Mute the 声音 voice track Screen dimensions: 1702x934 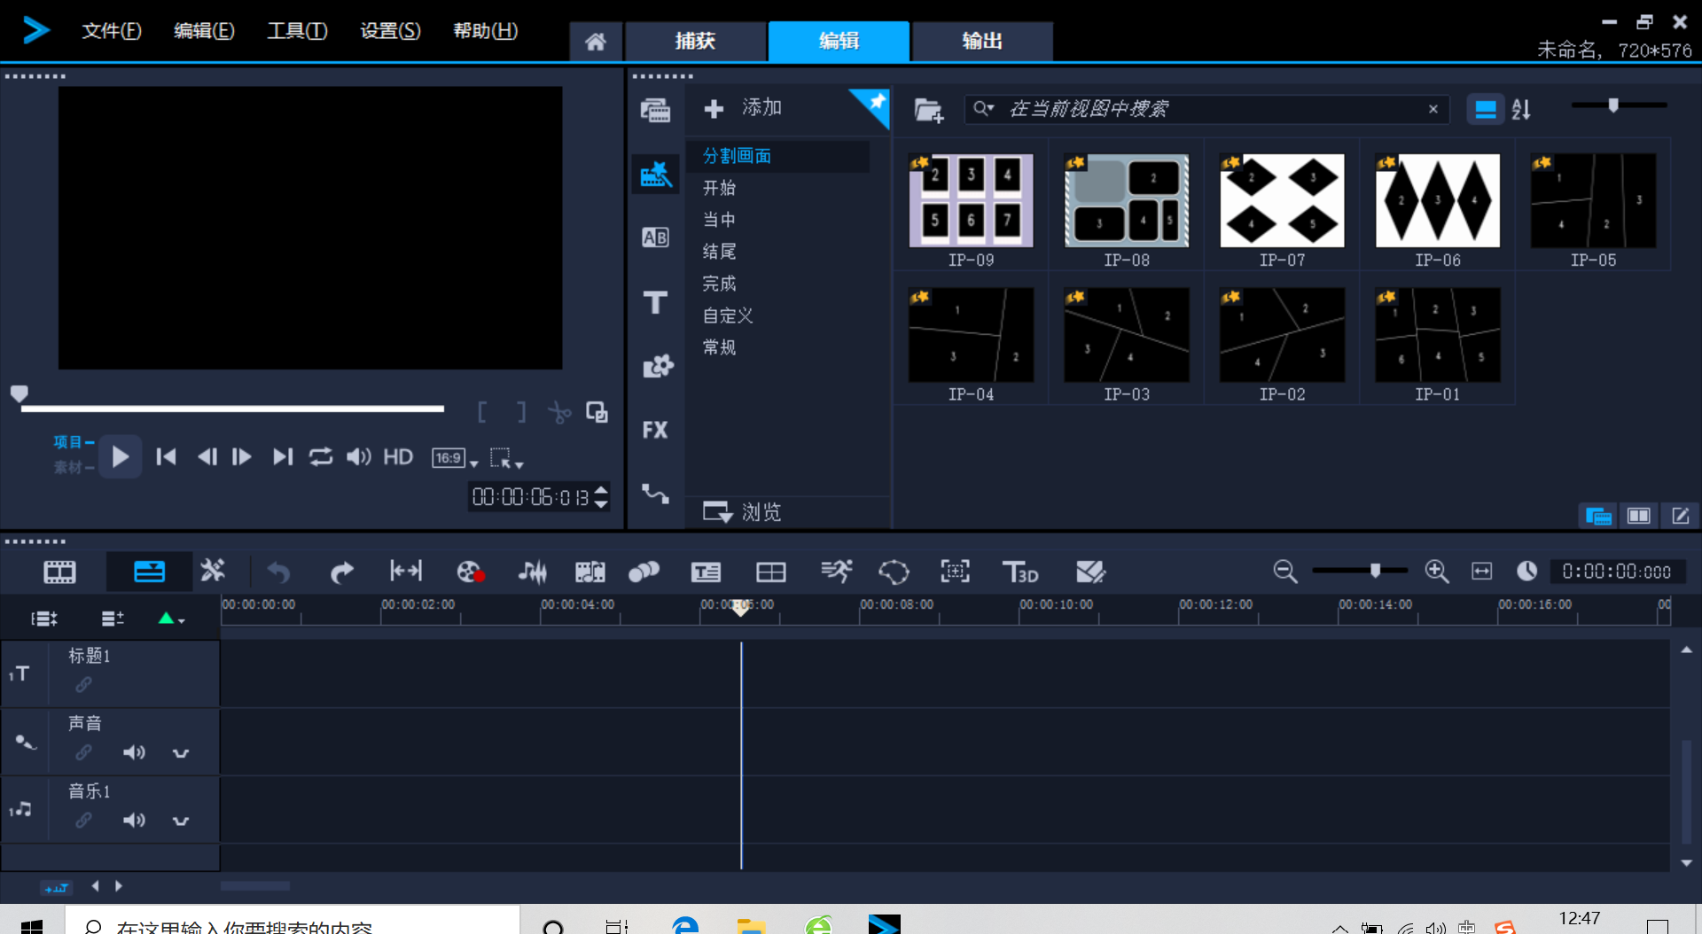tap(134, 753)
